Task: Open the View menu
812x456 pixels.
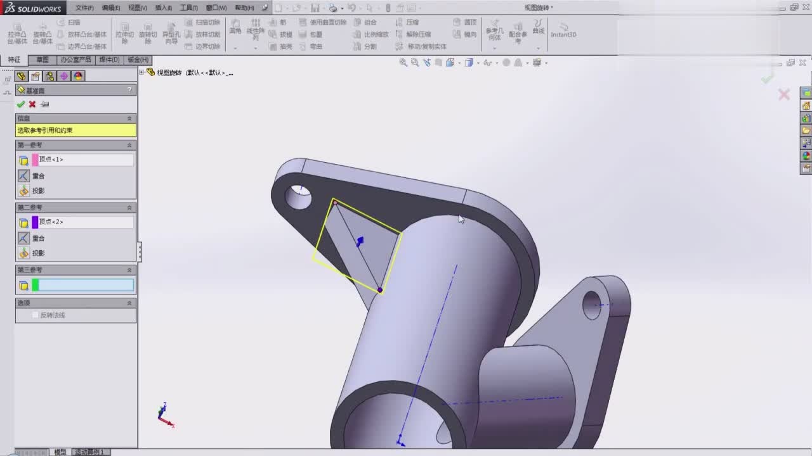Action: pyautogui.click(x=137, y=8)
